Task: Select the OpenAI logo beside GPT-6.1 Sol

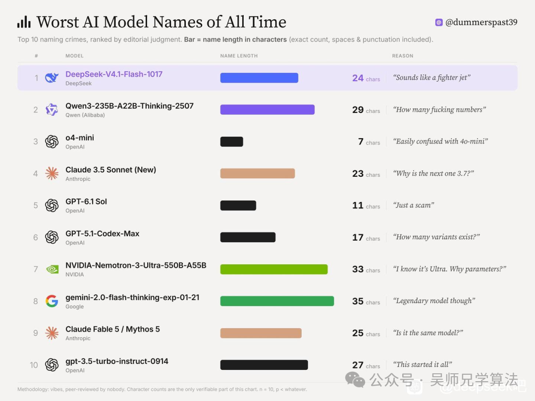Action: click(52, 205)
